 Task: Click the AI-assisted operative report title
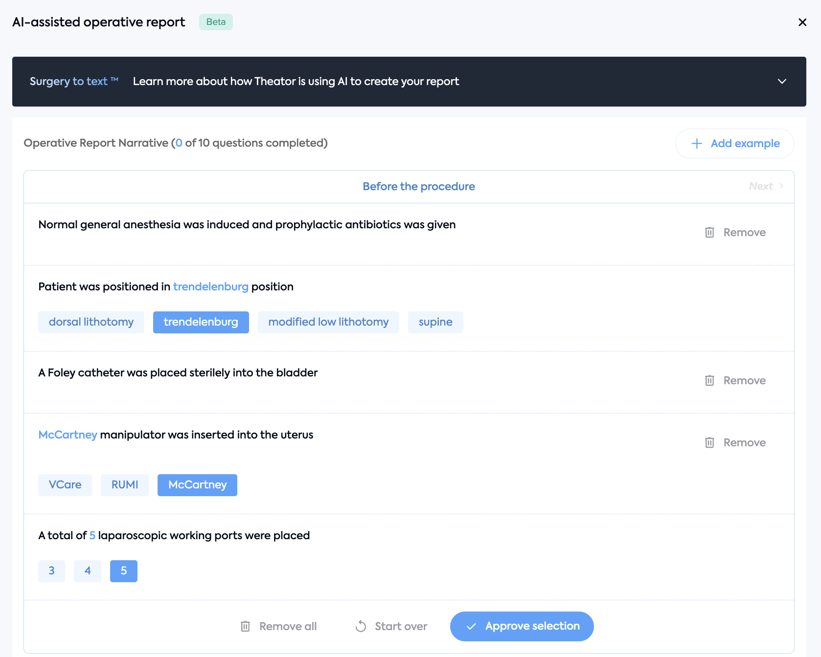99,22
